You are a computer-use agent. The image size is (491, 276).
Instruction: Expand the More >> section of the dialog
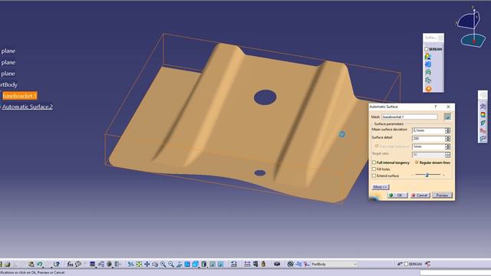tap(381, 187)
